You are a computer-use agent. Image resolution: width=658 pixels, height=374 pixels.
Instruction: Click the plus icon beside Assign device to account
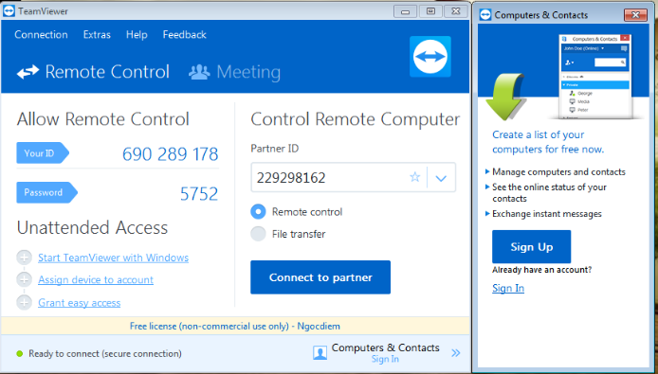pyautogui.click(x=24, y=279)
